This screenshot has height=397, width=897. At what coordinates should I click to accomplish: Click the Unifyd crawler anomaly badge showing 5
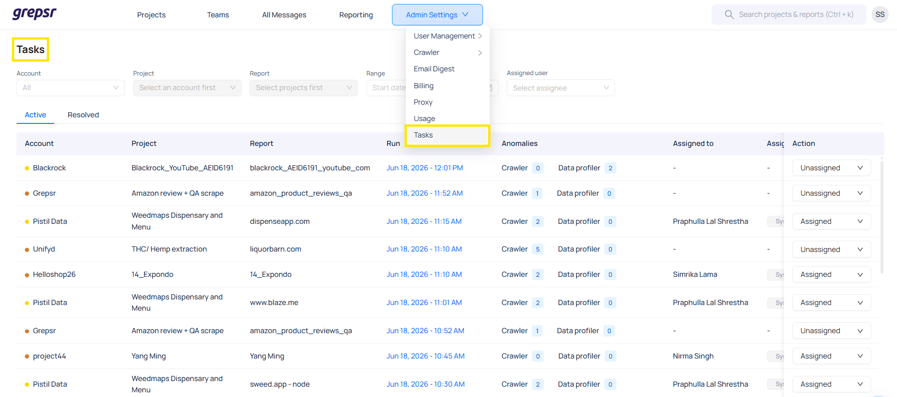coord(538,249)
